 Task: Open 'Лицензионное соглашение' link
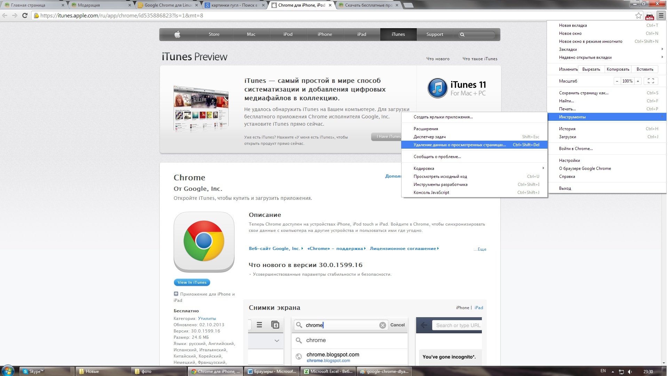click(x=404, y=248)
